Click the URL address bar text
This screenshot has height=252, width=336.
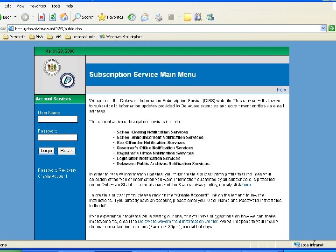[x=49, y=28]
